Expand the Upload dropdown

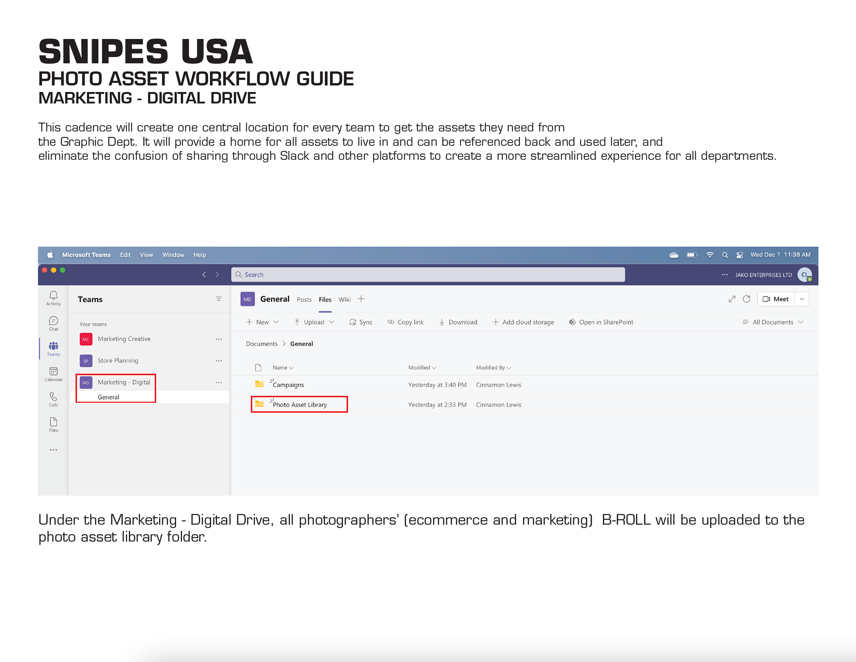314,322
